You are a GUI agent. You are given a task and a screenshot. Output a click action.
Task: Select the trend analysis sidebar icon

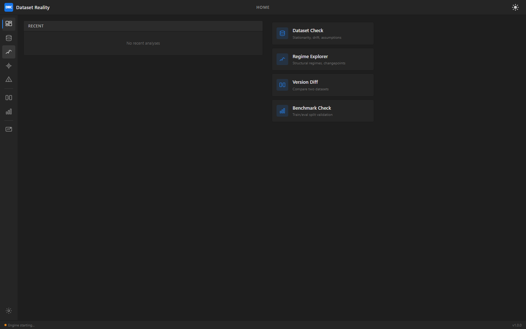(8, 52)
